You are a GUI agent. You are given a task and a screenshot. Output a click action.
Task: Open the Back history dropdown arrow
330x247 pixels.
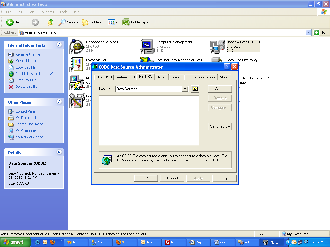pyautogui.click(x=26, y=22)
